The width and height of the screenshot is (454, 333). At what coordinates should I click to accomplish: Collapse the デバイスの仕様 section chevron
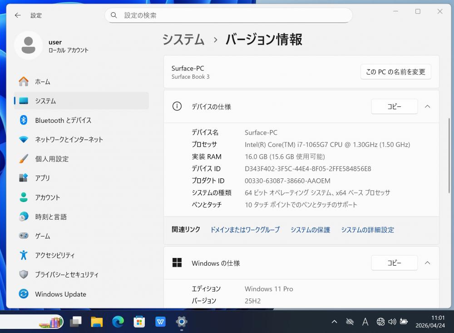point(427,106)
